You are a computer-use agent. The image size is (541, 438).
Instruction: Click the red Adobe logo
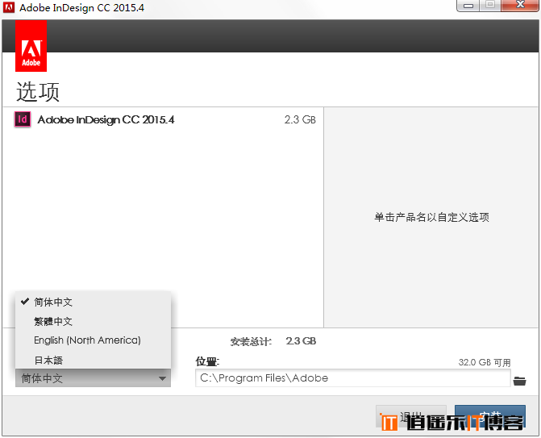coord(31,46)
